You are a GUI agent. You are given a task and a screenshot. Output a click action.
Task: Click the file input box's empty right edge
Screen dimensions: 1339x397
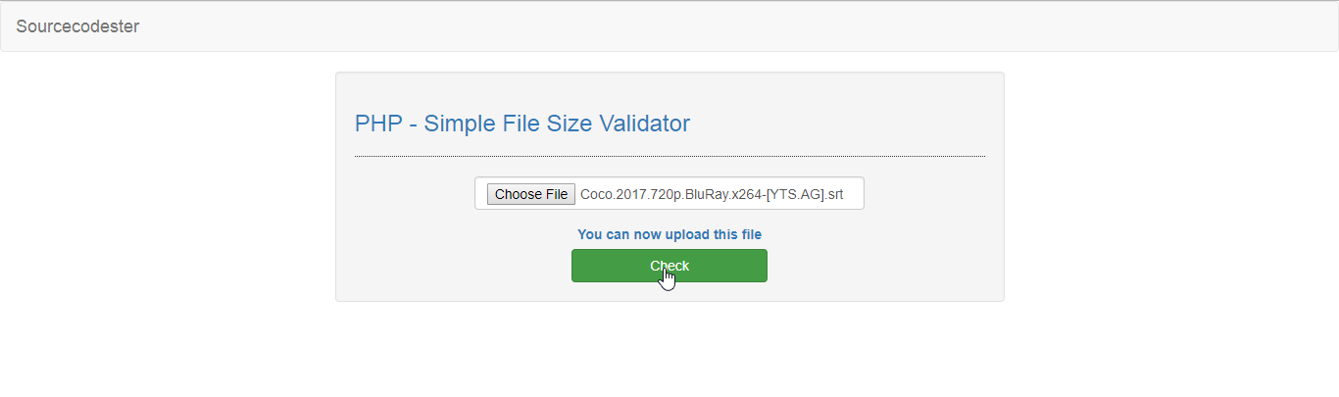(854, 194)
